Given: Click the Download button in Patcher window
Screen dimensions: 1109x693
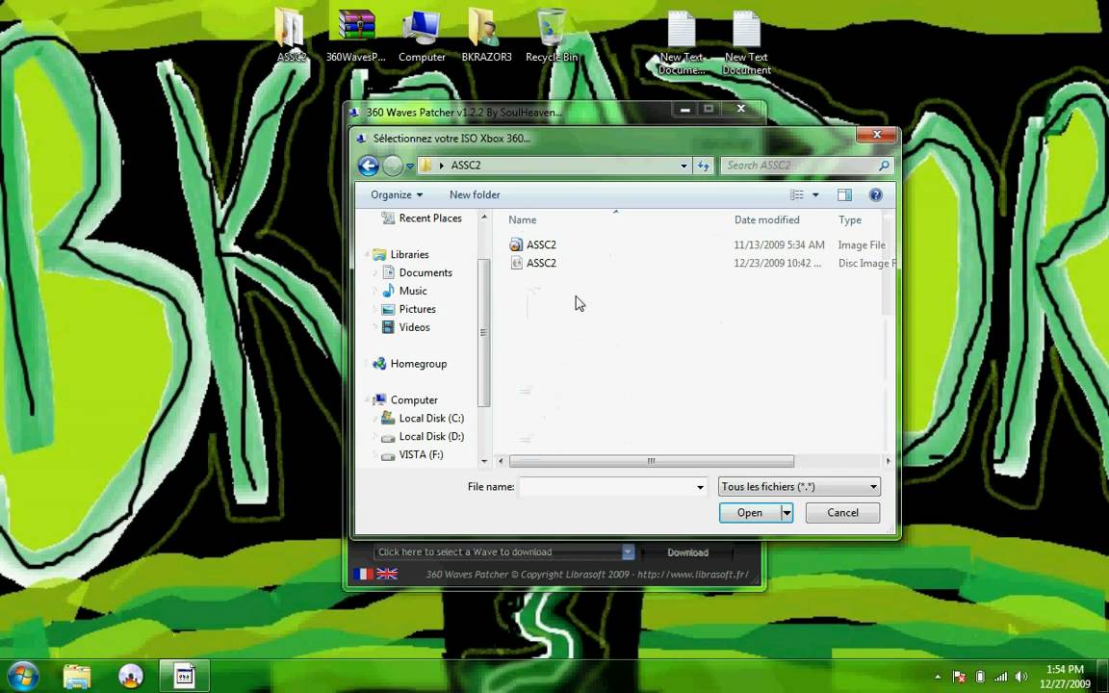Looking at the screenshot, I should click(687, 552).
